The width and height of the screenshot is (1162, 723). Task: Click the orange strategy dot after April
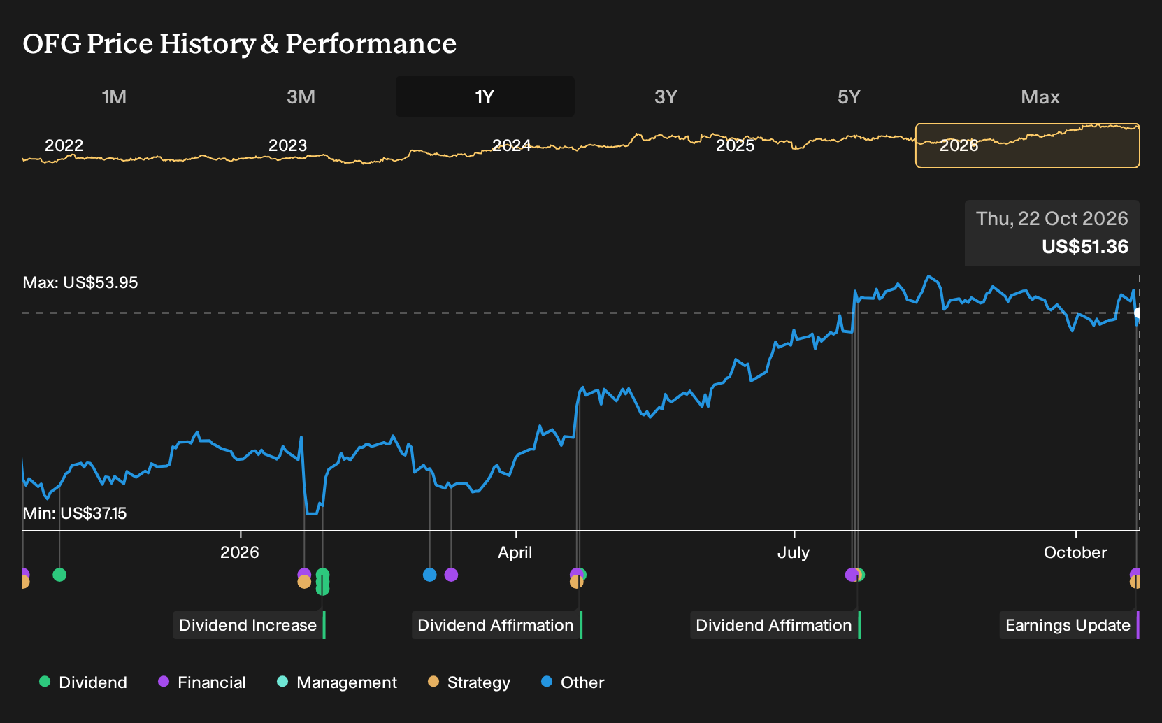pos(576,582)
